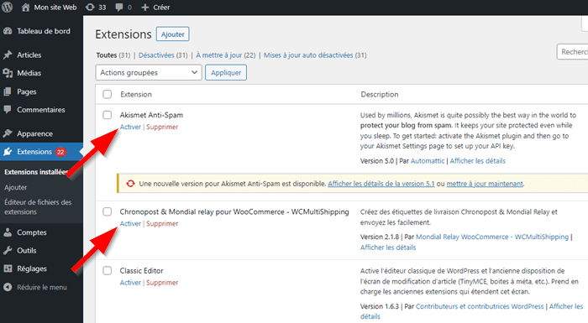Toggle the select-all extensions checkbox

(108, 94)
